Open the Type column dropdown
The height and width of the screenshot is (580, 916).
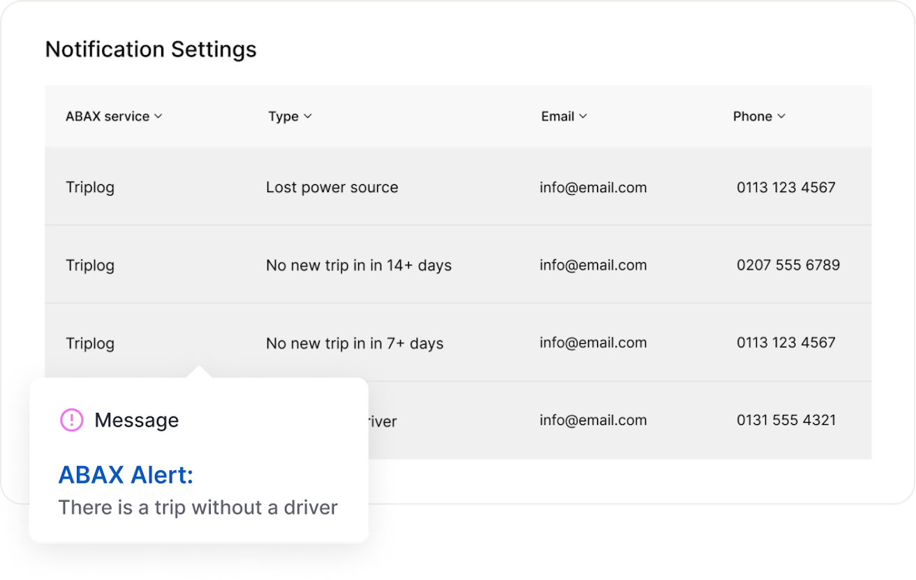[x=290, y=117]
